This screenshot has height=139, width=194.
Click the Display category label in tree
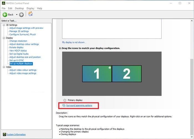pyautogui.click(x=9, y=38)
